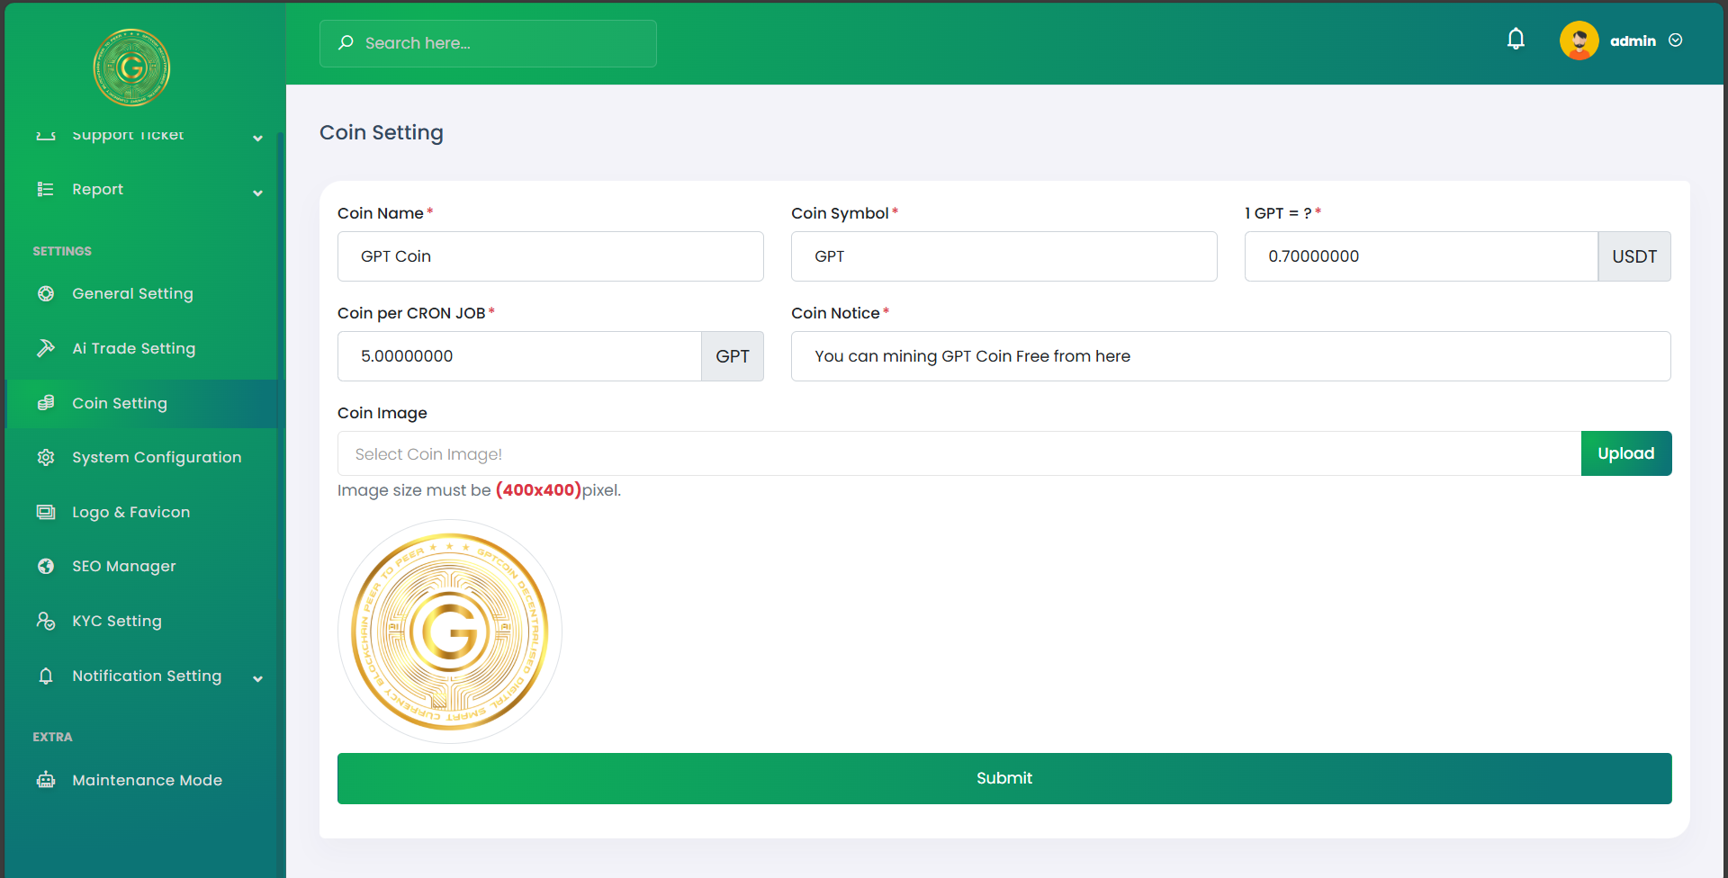Focus the Search here field

[488, 43]
